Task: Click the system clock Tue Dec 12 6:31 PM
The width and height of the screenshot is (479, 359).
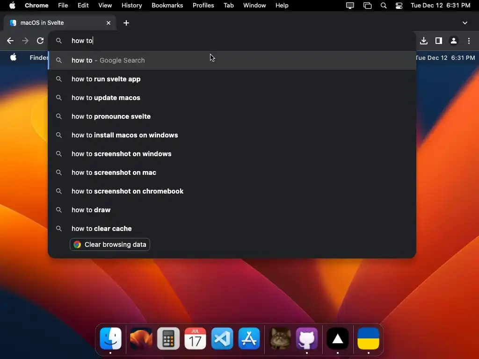Action: click(440, 6)
